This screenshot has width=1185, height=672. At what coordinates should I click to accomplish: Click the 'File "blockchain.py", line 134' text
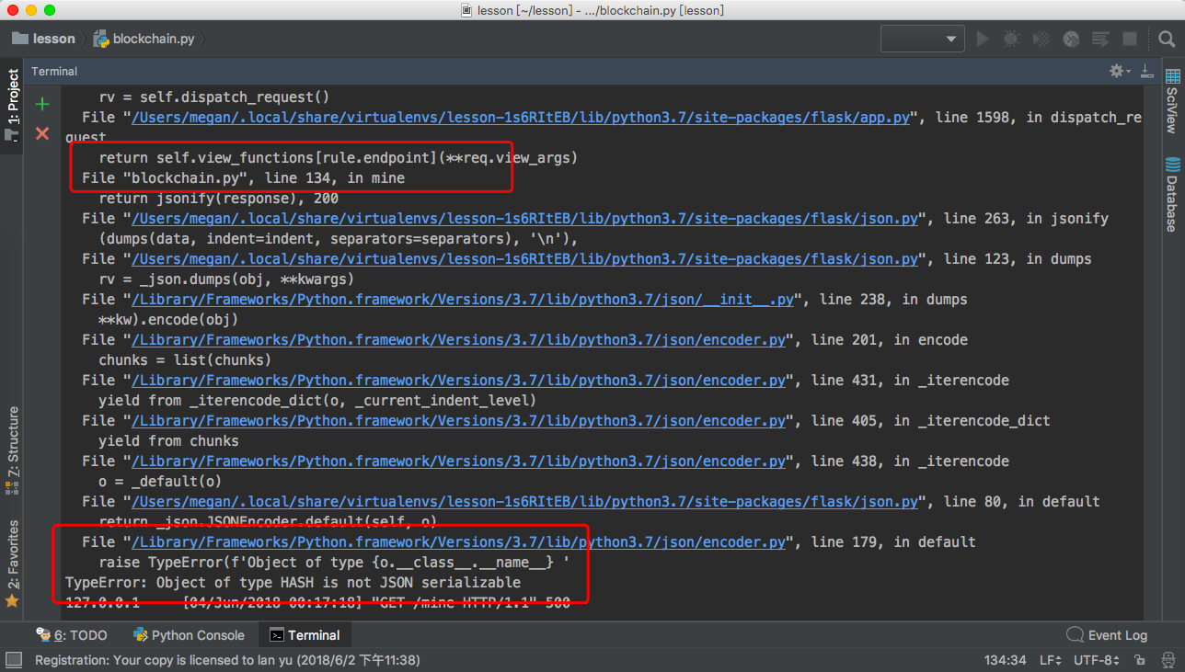[243, 177]
